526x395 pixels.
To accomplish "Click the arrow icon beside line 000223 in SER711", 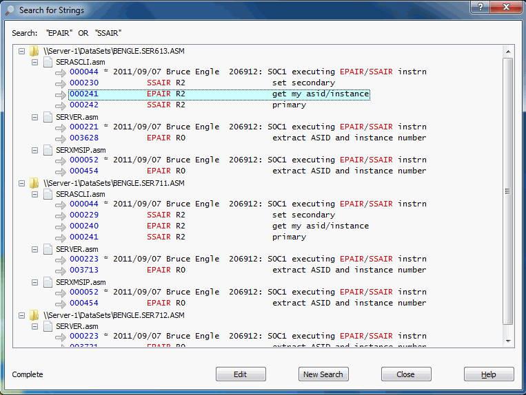I will [x=61, y=259].
